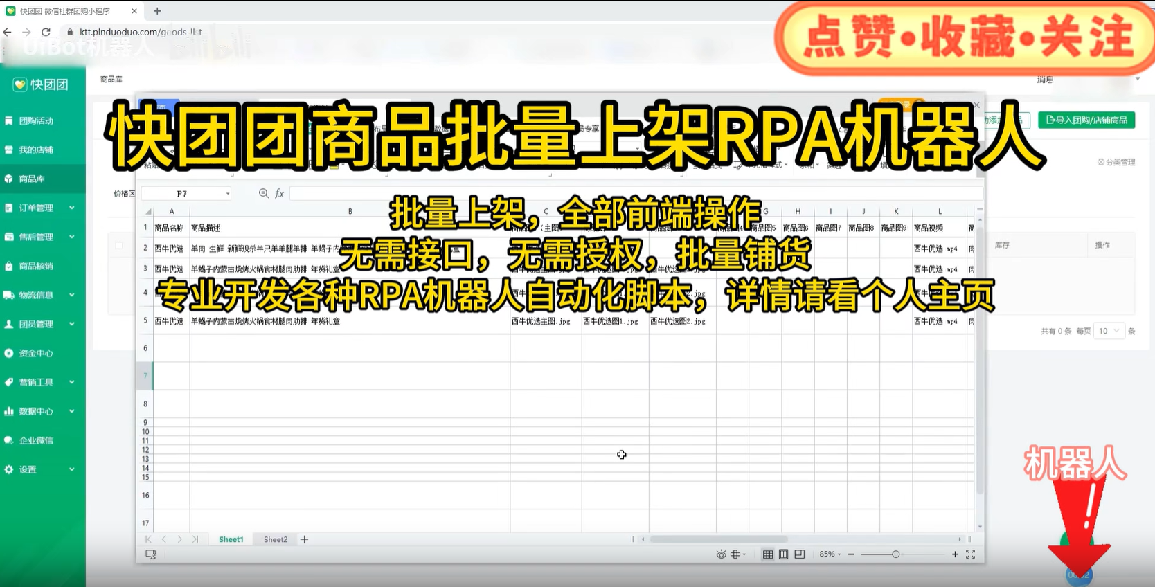This screenshot has width=1155, height=587.
Task: Expand the 订单管理 sidebar menu
Action: (42, 208)
